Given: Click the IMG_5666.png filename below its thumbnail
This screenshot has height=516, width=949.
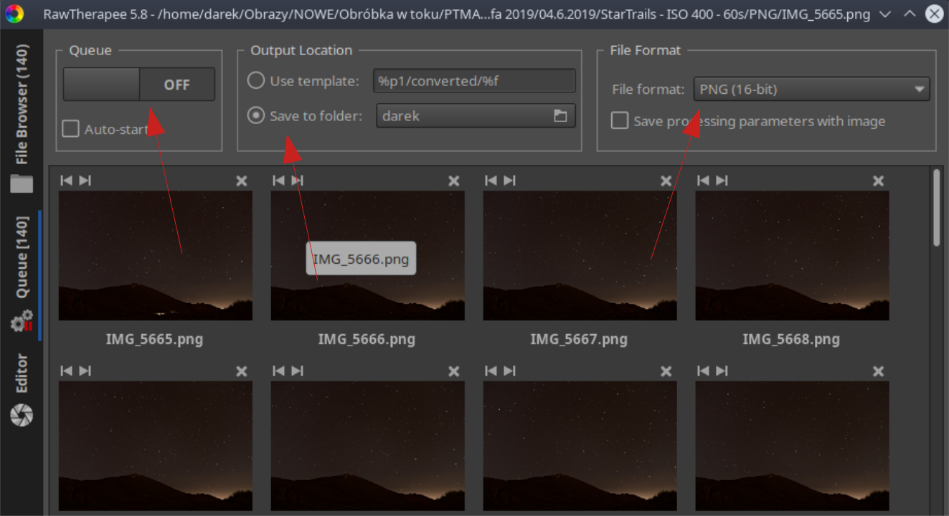Looking at the screenshot, I should point(367,340).
